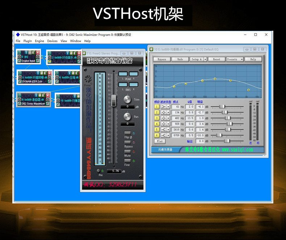Click the red X on Engine Input node
286x240 pixels.
click(38, 52)
